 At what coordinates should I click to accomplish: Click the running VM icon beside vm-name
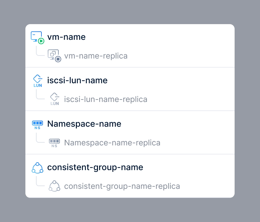(37, 37)
